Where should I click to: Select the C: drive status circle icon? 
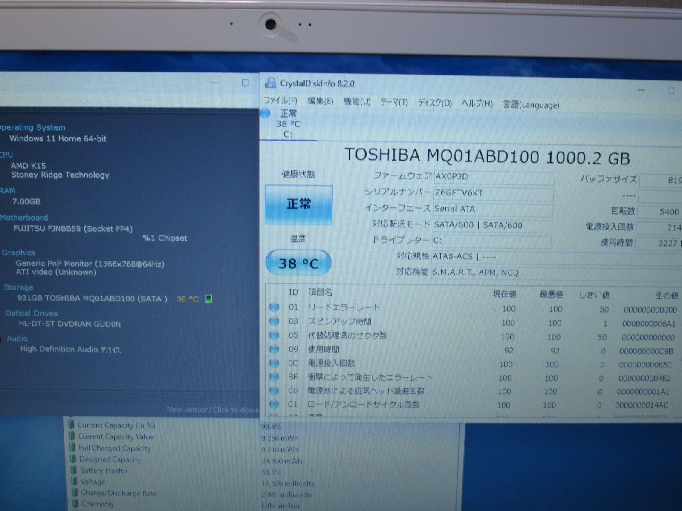pos(265,113)
